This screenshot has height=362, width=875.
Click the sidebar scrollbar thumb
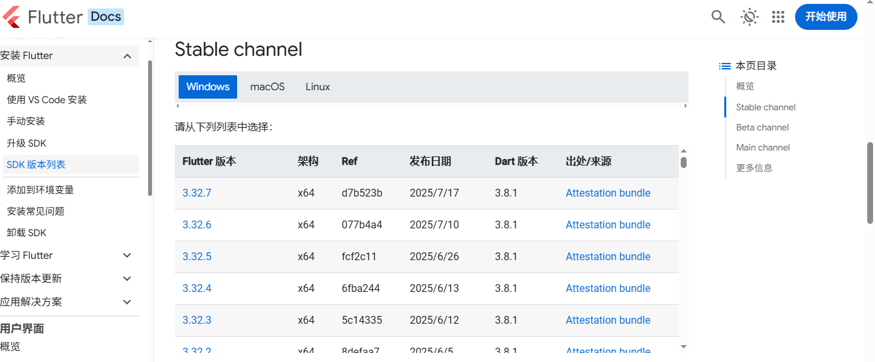click(150, 128)
